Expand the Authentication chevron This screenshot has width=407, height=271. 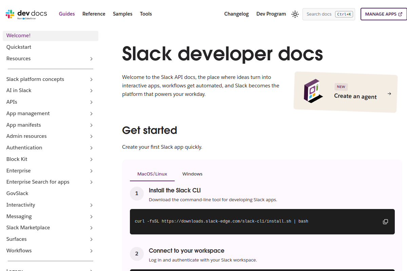pyautogui.click(x=91, y=148)
